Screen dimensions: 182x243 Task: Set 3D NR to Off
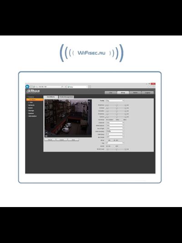pos(115,146)
